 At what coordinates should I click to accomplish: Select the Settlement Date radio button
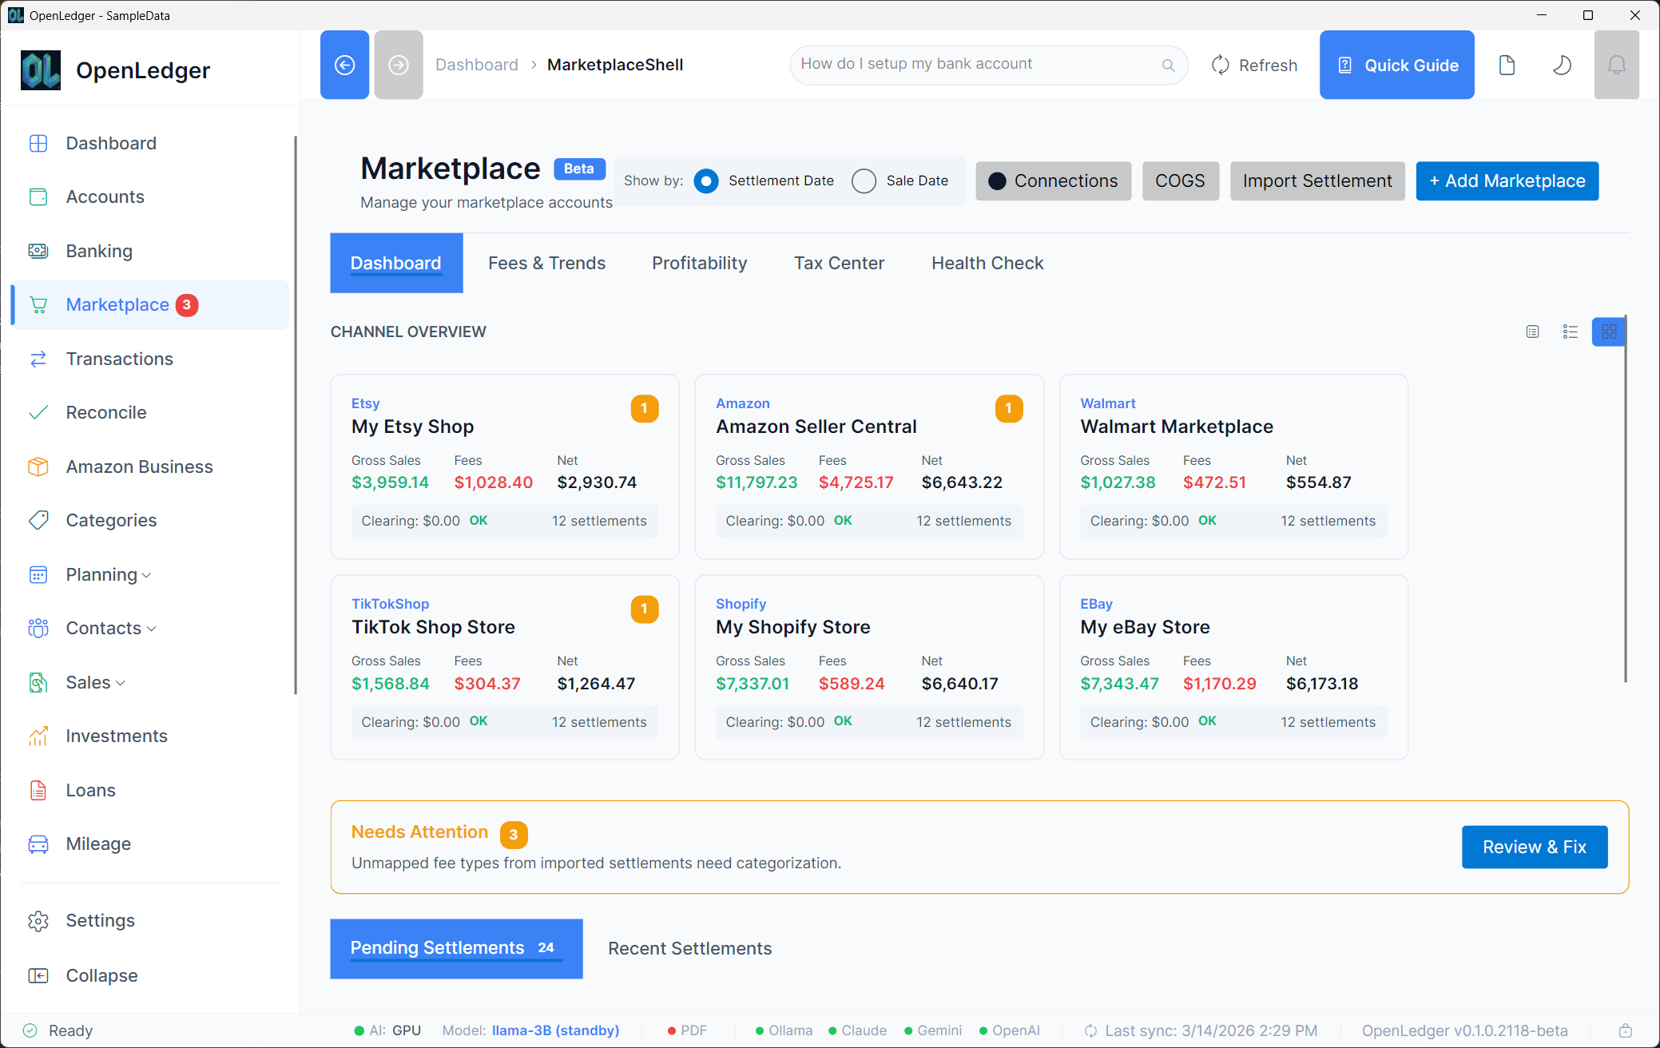[706, 181]
